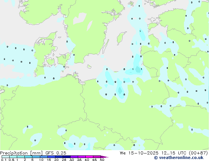The image size is (209, 161).
Task: Click the "2" legend scale label
Action: click(25, 160)
